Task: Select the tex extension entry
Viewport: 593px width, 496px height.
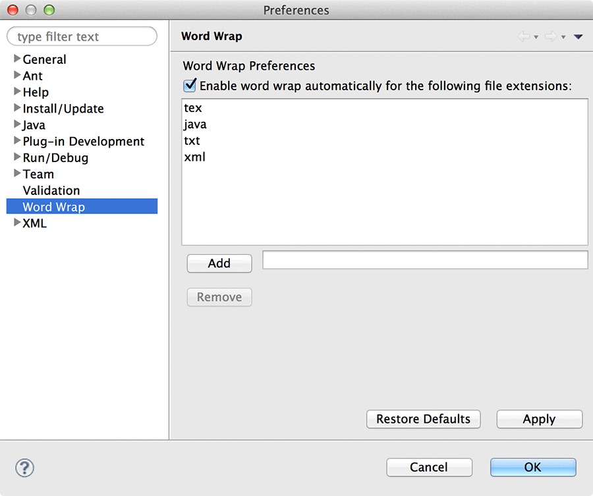Action: (193, 108)
